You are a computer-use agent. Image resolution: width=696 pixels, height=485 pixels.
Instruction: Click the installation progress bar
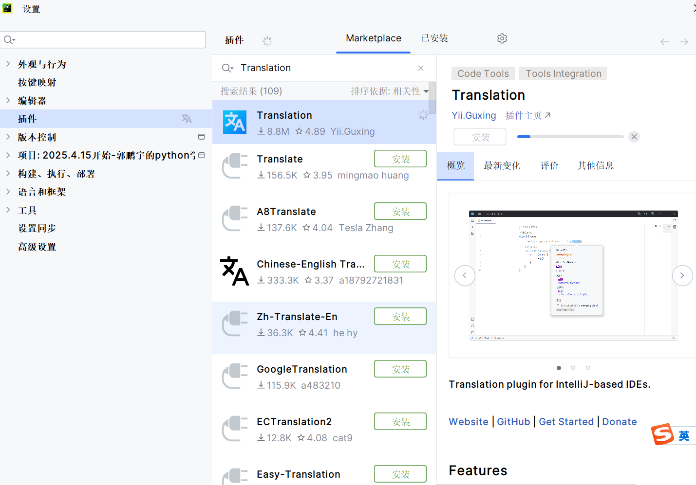coord(570,137)
